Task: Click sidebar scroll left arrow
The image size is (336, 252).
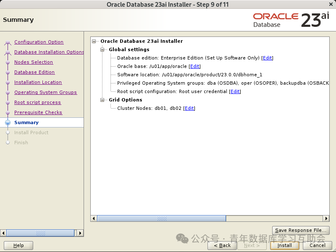Action: [x=3, y=233]
